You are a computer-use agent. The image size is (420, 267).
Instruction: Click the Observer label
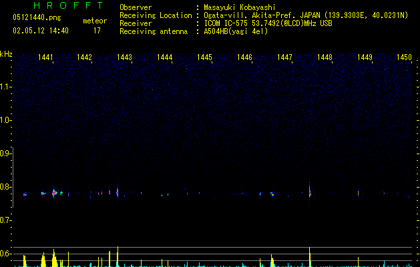coord(136,7)
